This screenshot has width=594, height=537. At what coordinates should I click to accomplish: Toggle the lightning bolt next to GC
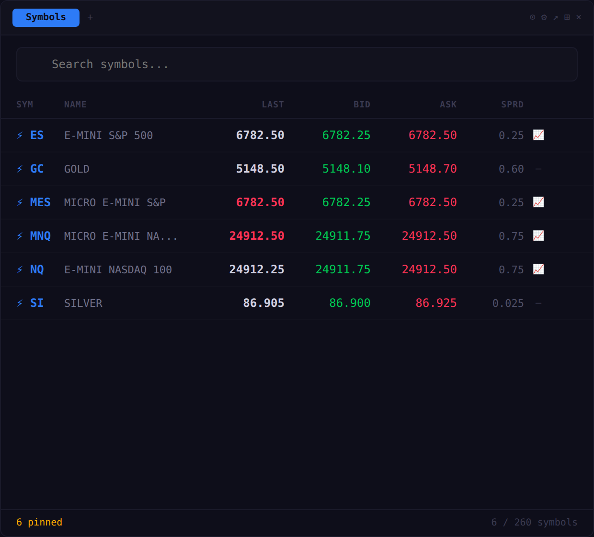(19, 169)
